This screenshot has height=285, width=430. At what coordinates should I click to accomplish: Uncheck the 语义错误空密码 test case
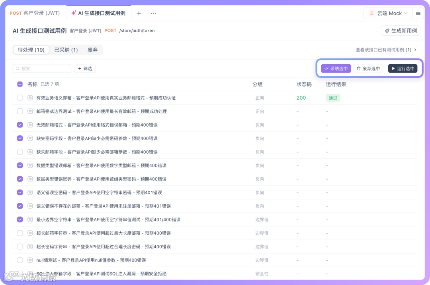[x=20, y=193]
